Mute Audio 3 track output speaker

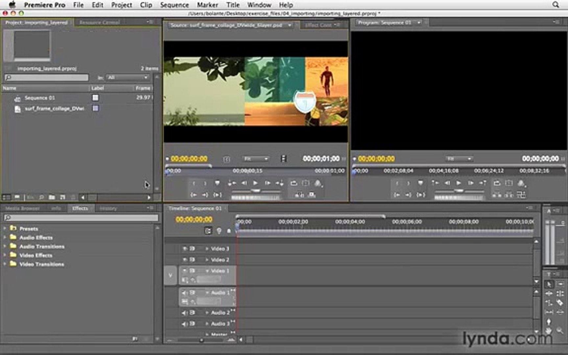pos(185,324)
